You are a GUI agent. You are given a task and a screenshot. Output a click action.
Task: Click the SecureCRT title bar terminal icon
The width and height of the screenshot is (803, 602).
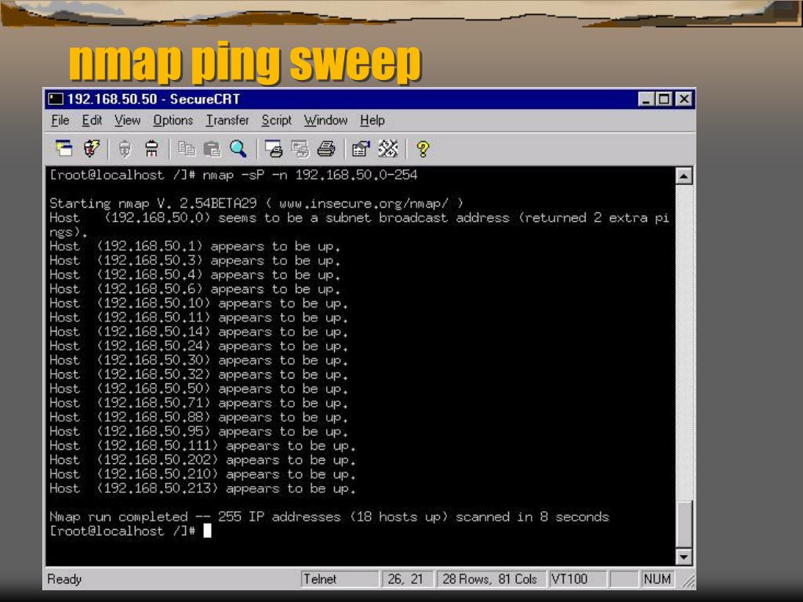click(56, 99)
